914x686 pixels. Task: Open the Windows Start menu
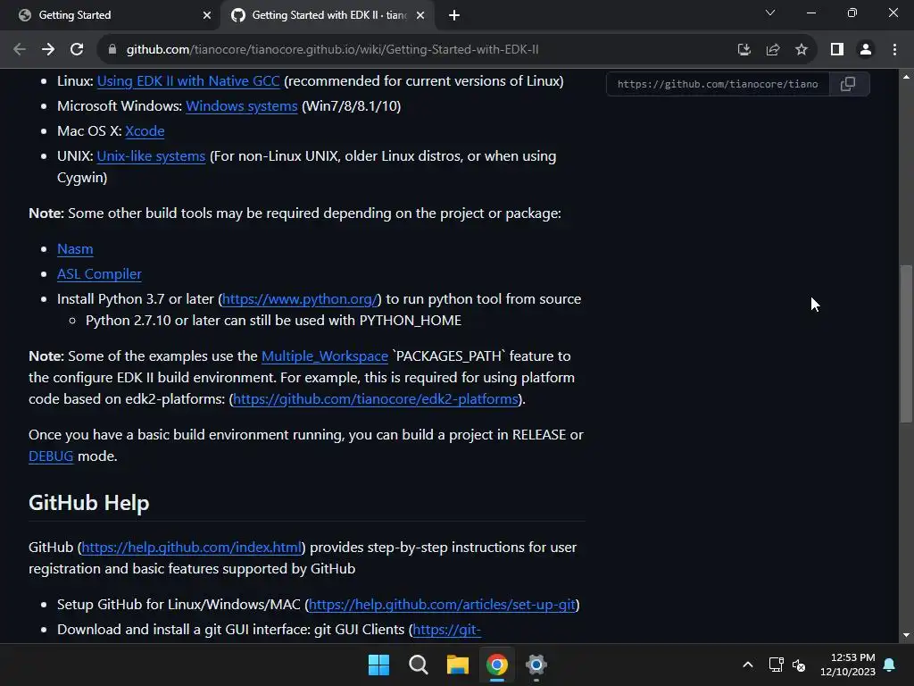pyautogui.click(x=378, y=665)
